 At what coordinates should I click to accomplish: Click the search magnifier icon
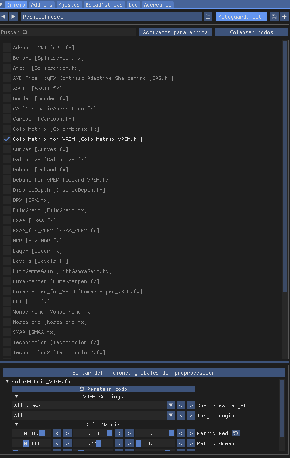25,32
